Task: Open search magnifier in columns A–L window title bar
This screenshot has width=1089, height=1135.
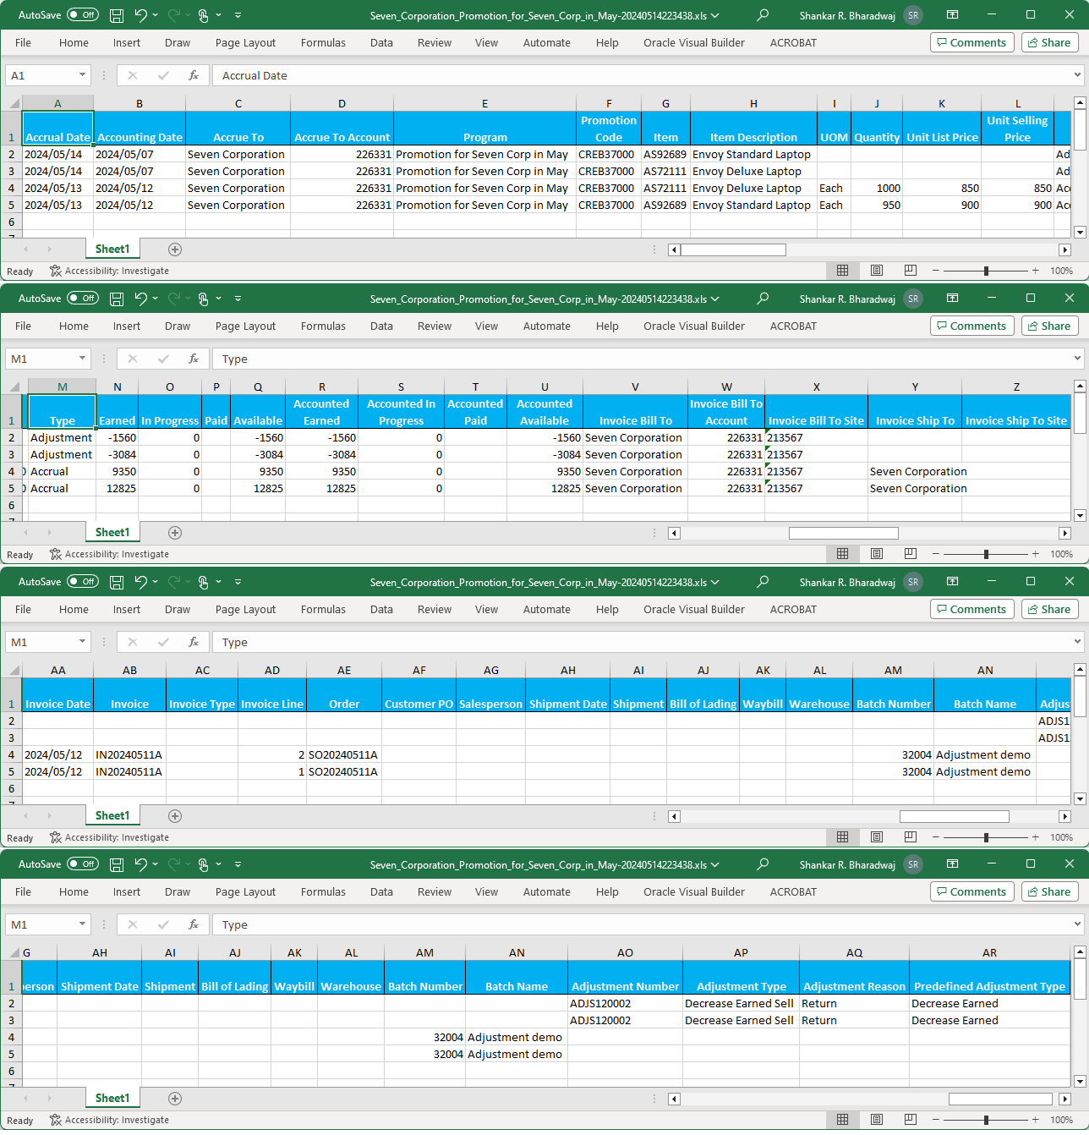Action: tap(763, 15)
